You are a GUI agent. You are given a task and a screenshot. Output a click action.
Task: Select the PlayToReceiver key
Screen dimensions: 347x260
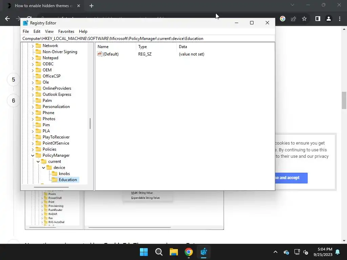pos(56,137)
